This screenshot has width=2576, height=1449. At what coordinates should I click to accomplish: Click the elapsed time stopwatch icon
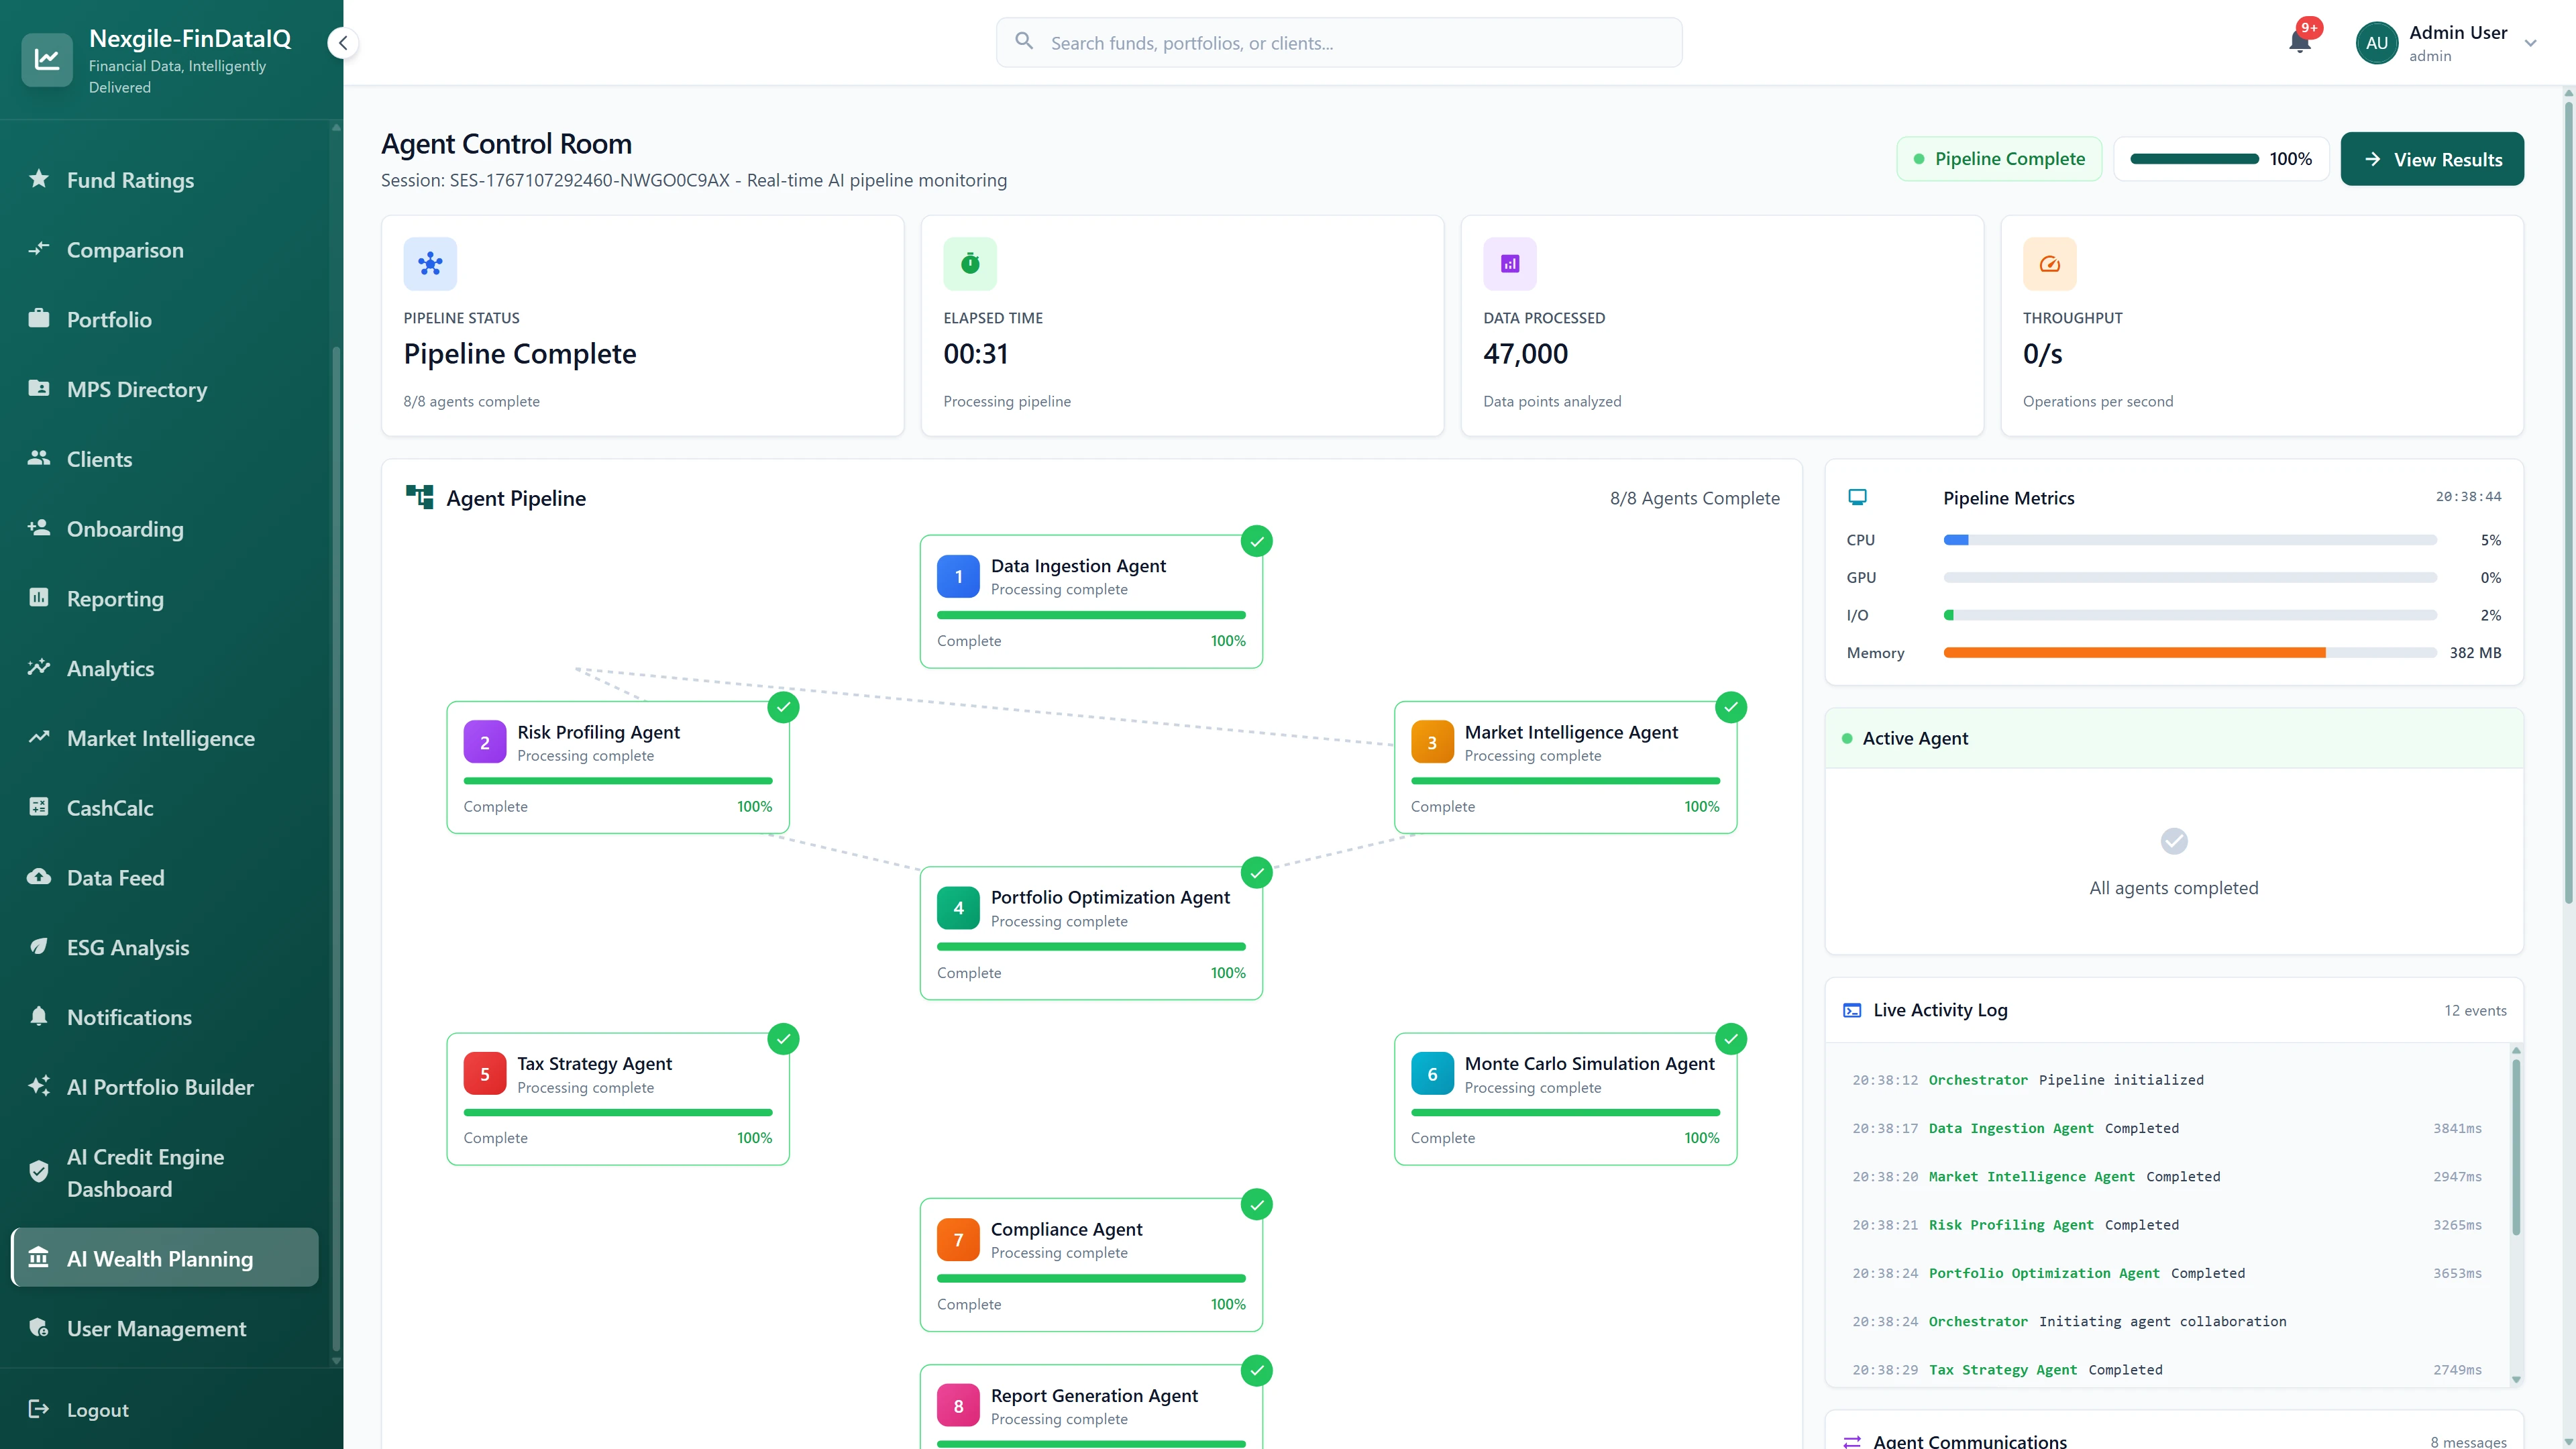tap(969, 264)
